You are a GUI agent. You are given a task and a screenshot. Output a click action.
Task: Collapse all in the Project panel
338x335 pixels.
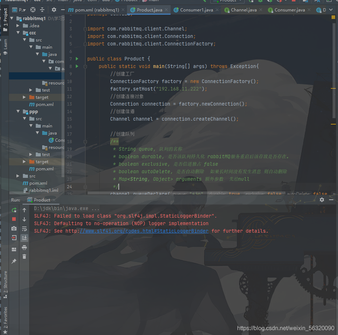pyautogui.click(x=42, y=10)
